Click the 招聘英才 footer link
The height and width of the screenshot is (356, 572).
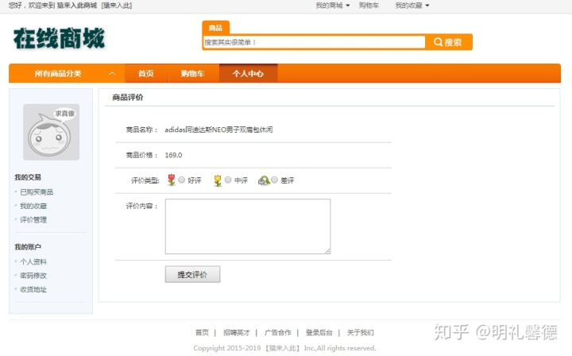tap(237, 332)
